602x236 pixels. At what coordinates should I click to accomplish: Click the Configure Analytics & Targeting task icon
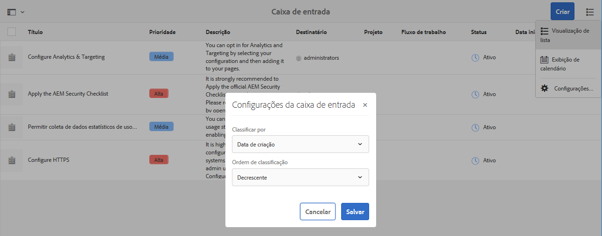click(x=12, y=57)
